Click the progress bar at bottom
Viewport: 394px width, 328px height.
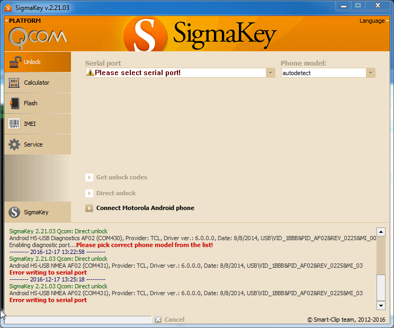(x=78, y=320)
